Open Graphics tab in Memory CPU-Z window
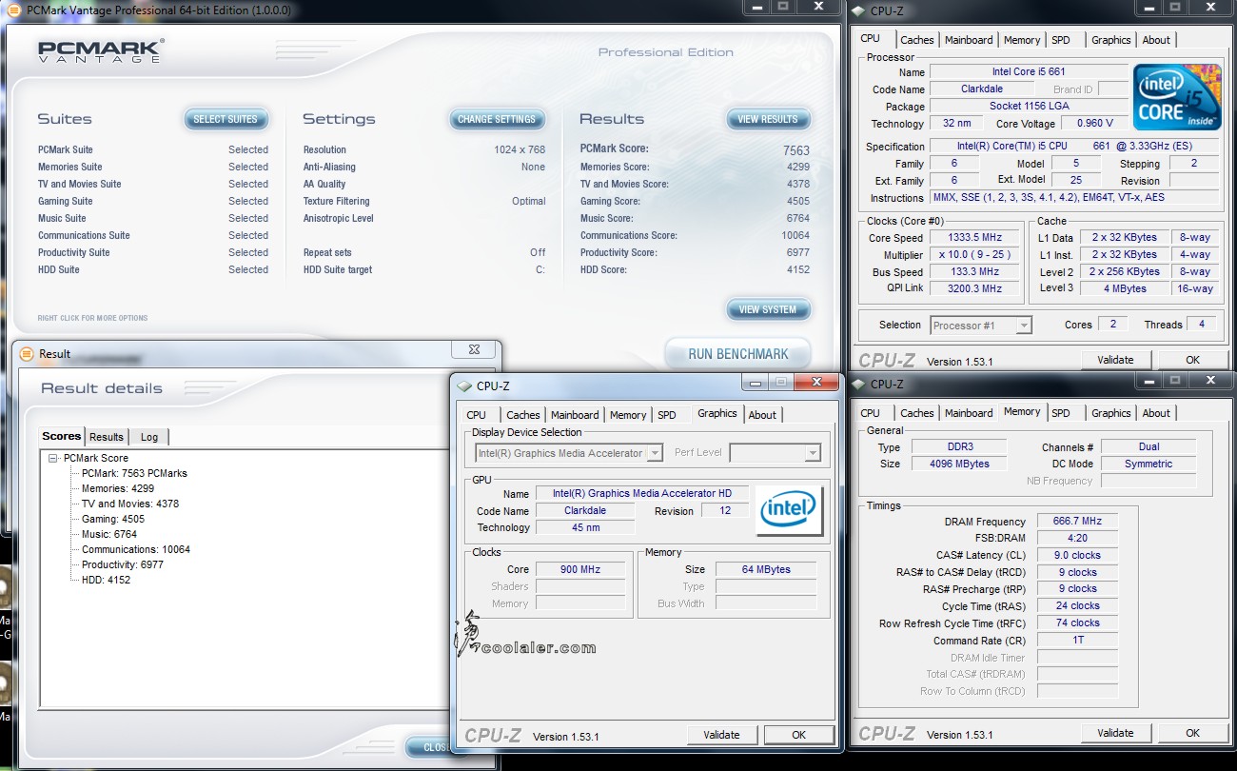Image resolution: width=1237 pixels, height=771 pixels. 1111,413
